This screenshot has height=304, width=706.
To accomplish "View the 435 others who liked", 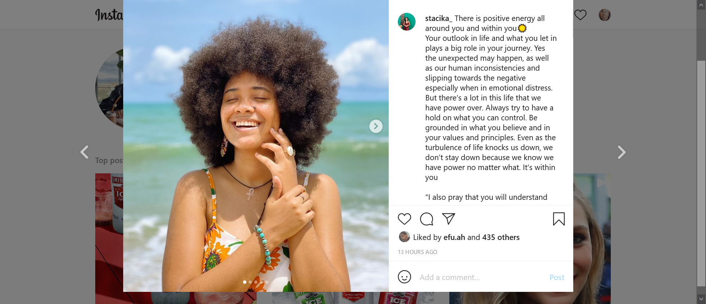I will (500, 237).
